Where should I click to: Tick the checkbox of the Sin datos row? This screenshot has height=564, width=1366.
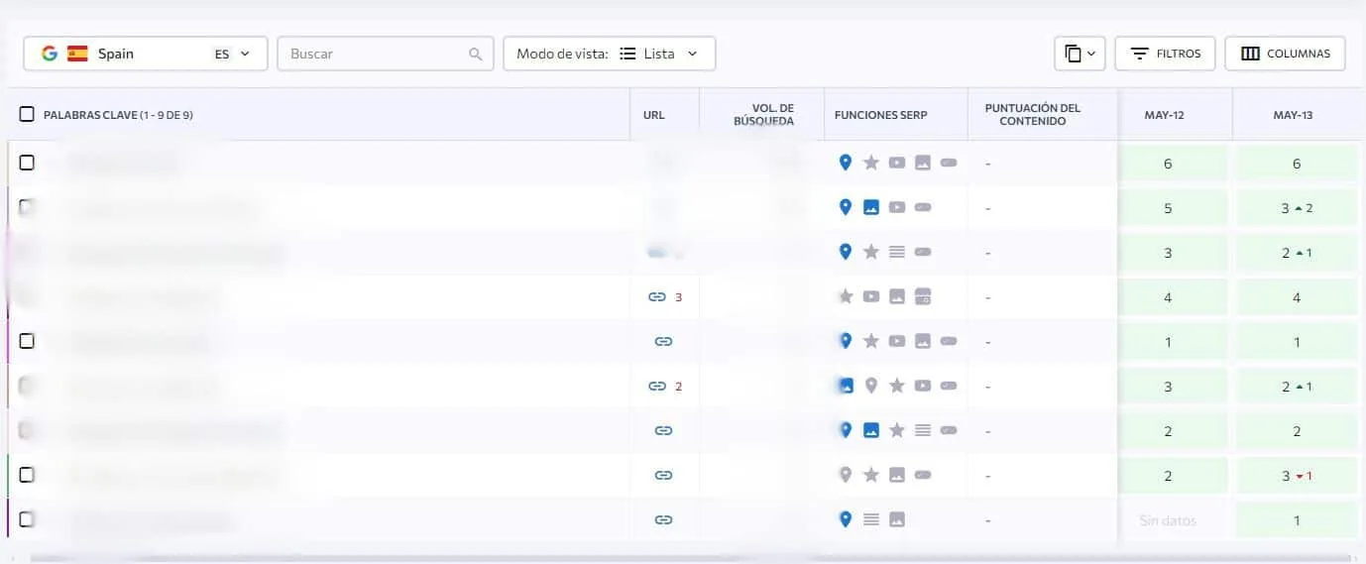coord(27,519)
